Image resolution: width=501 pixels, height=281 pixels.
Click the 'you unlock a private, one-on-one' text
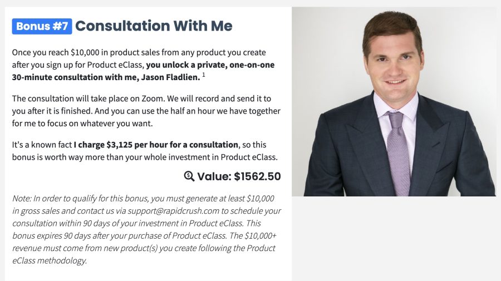pyautogui.click(x=210, y=65)
